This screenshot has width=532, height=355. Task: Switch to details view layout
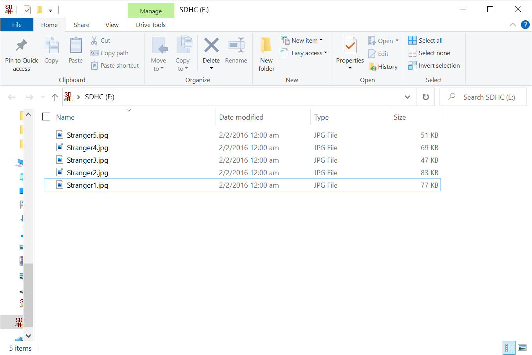509,348
